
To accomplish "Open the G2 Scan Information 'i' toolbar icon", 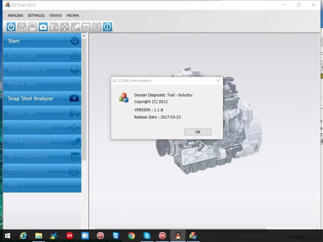I will [107, 27].
